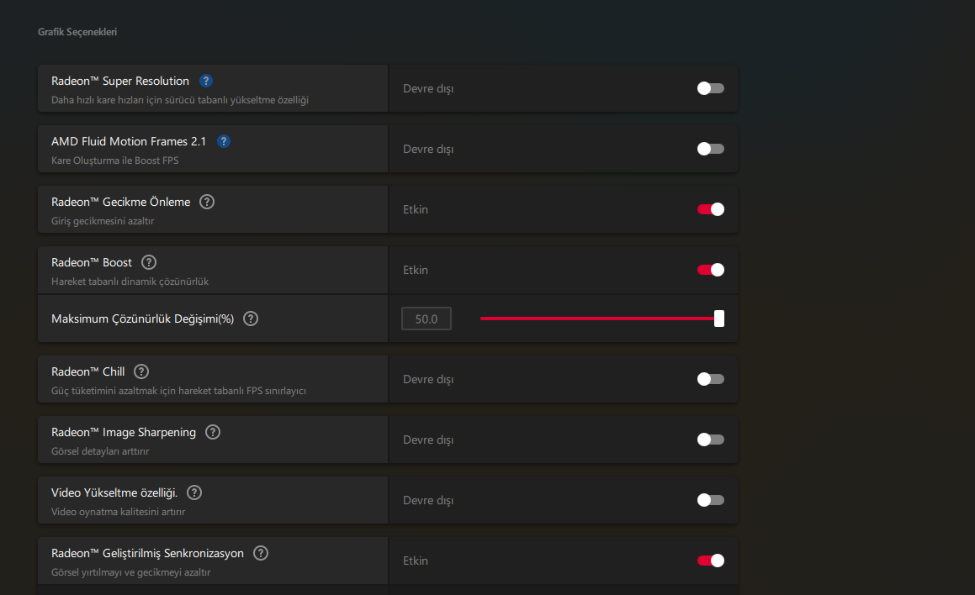Click the Radeon Boost help icon
This screenshot has height=595, width=975.
click(x=149, y=262)
